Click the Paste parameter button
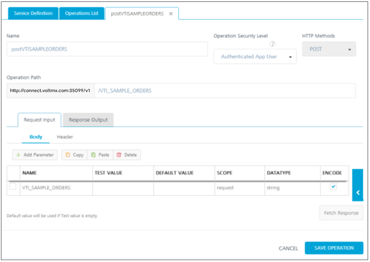This screenshot has width=370, height=262. 100,155
